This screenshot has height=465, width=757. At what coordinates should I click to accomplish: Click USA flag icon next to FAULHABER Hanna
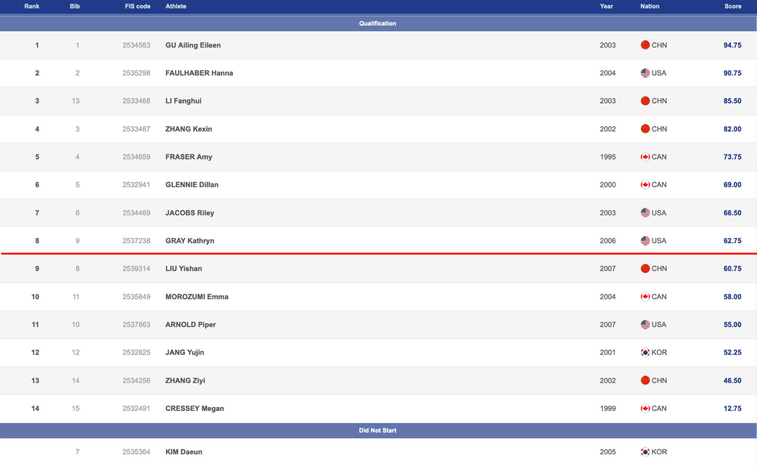645,73
